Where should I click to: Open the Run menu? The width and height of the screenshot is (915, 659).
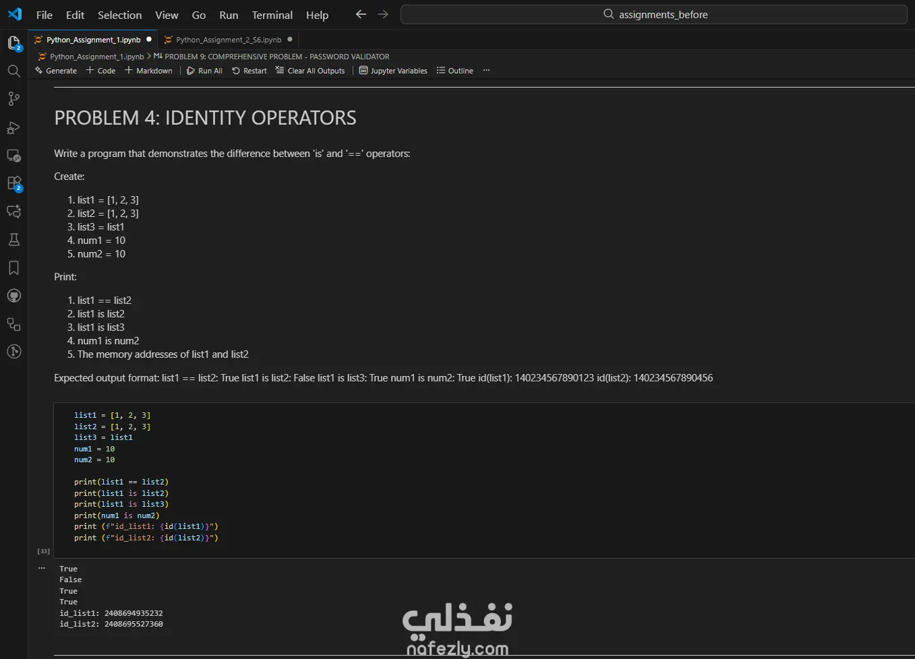coord(229,15)
